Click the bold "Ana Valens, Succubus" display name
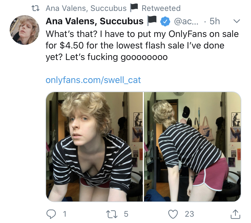Screen dimensions: 251x223 [x=95, y=21]
